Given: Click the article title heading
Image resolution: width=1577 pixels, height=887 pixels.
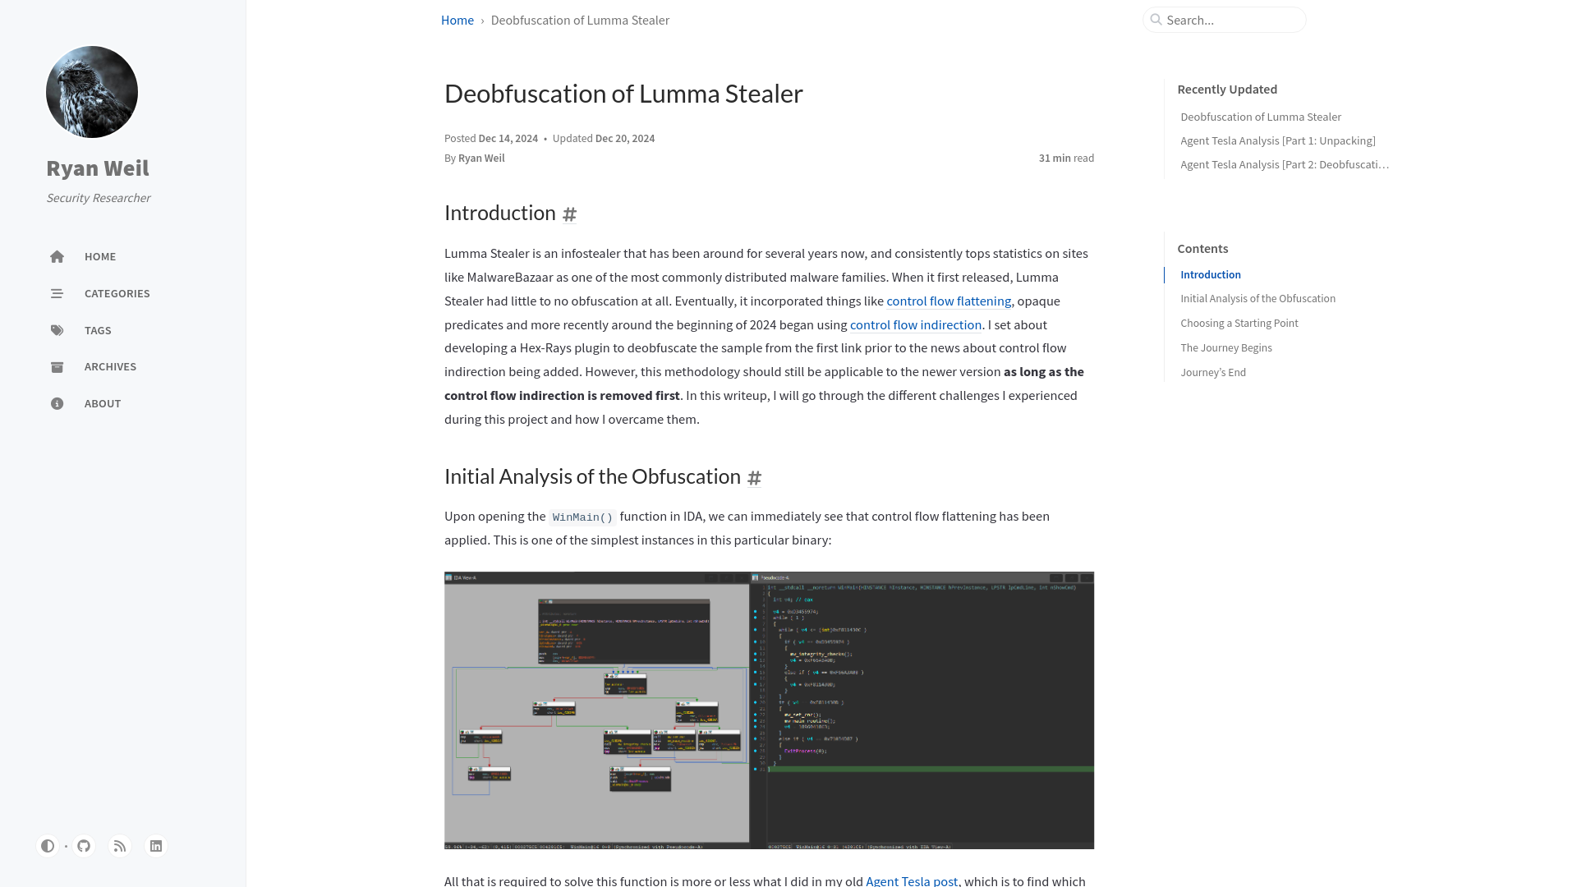Looking at the screenshot, I should [623, 94].
